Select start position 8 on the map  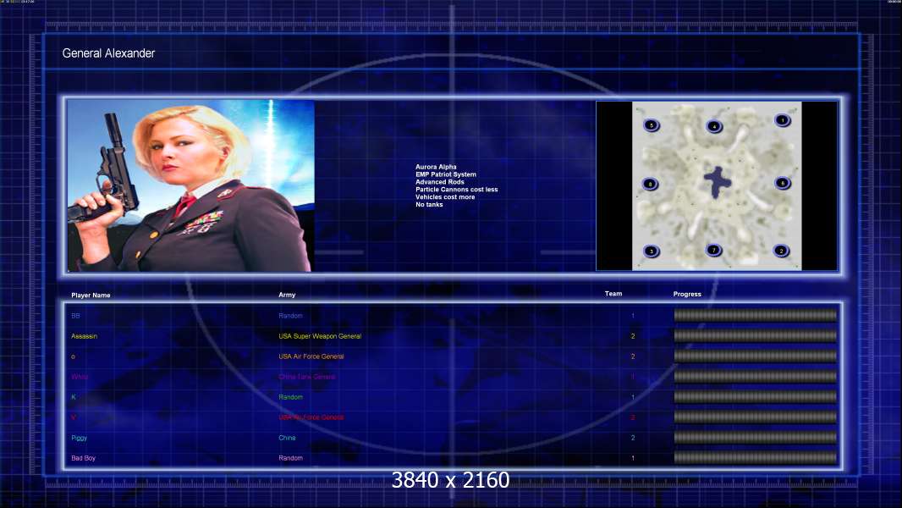650,184
